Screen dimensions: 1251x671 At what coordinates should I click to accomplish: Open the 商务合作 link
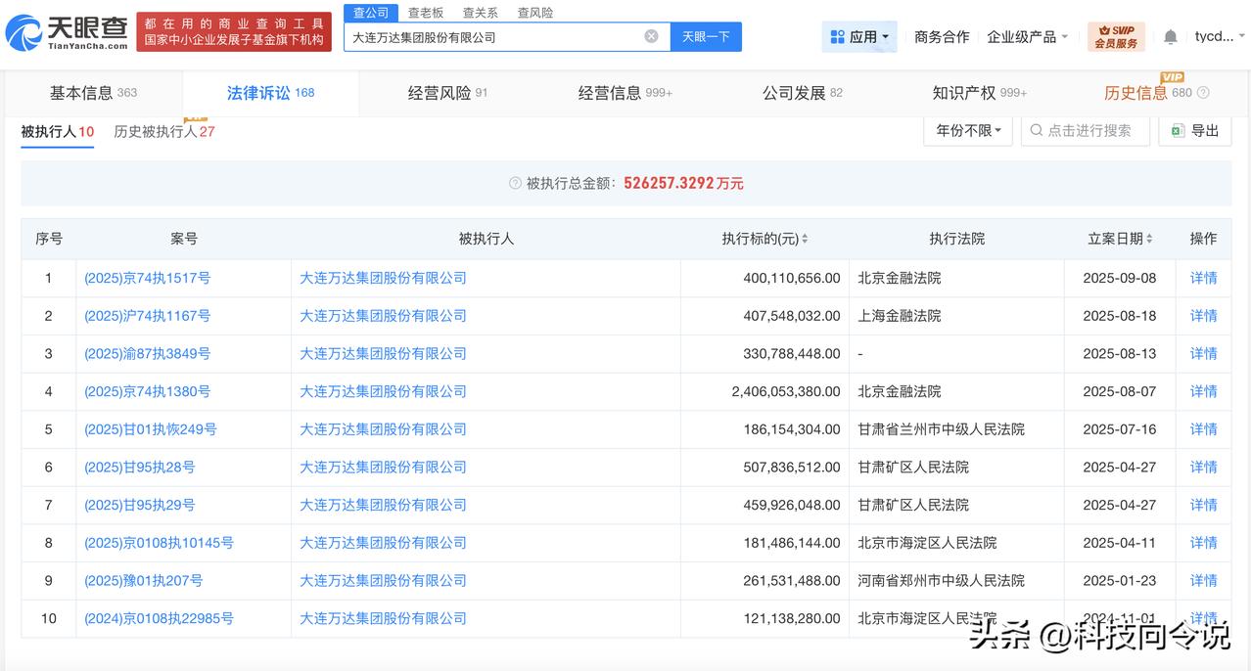(x=942, y=36)
